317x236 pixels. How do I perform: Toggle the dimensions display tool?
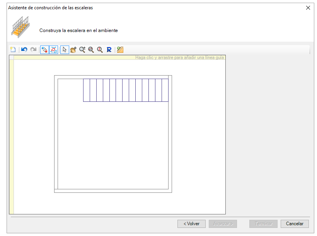pyautogui.click(x=54, y=50)
